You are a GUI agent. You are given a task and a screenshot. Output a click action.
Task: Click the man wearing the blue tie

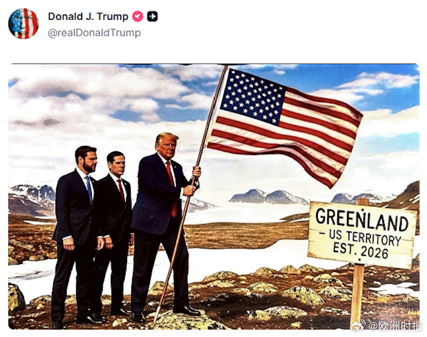pos(76,234)
